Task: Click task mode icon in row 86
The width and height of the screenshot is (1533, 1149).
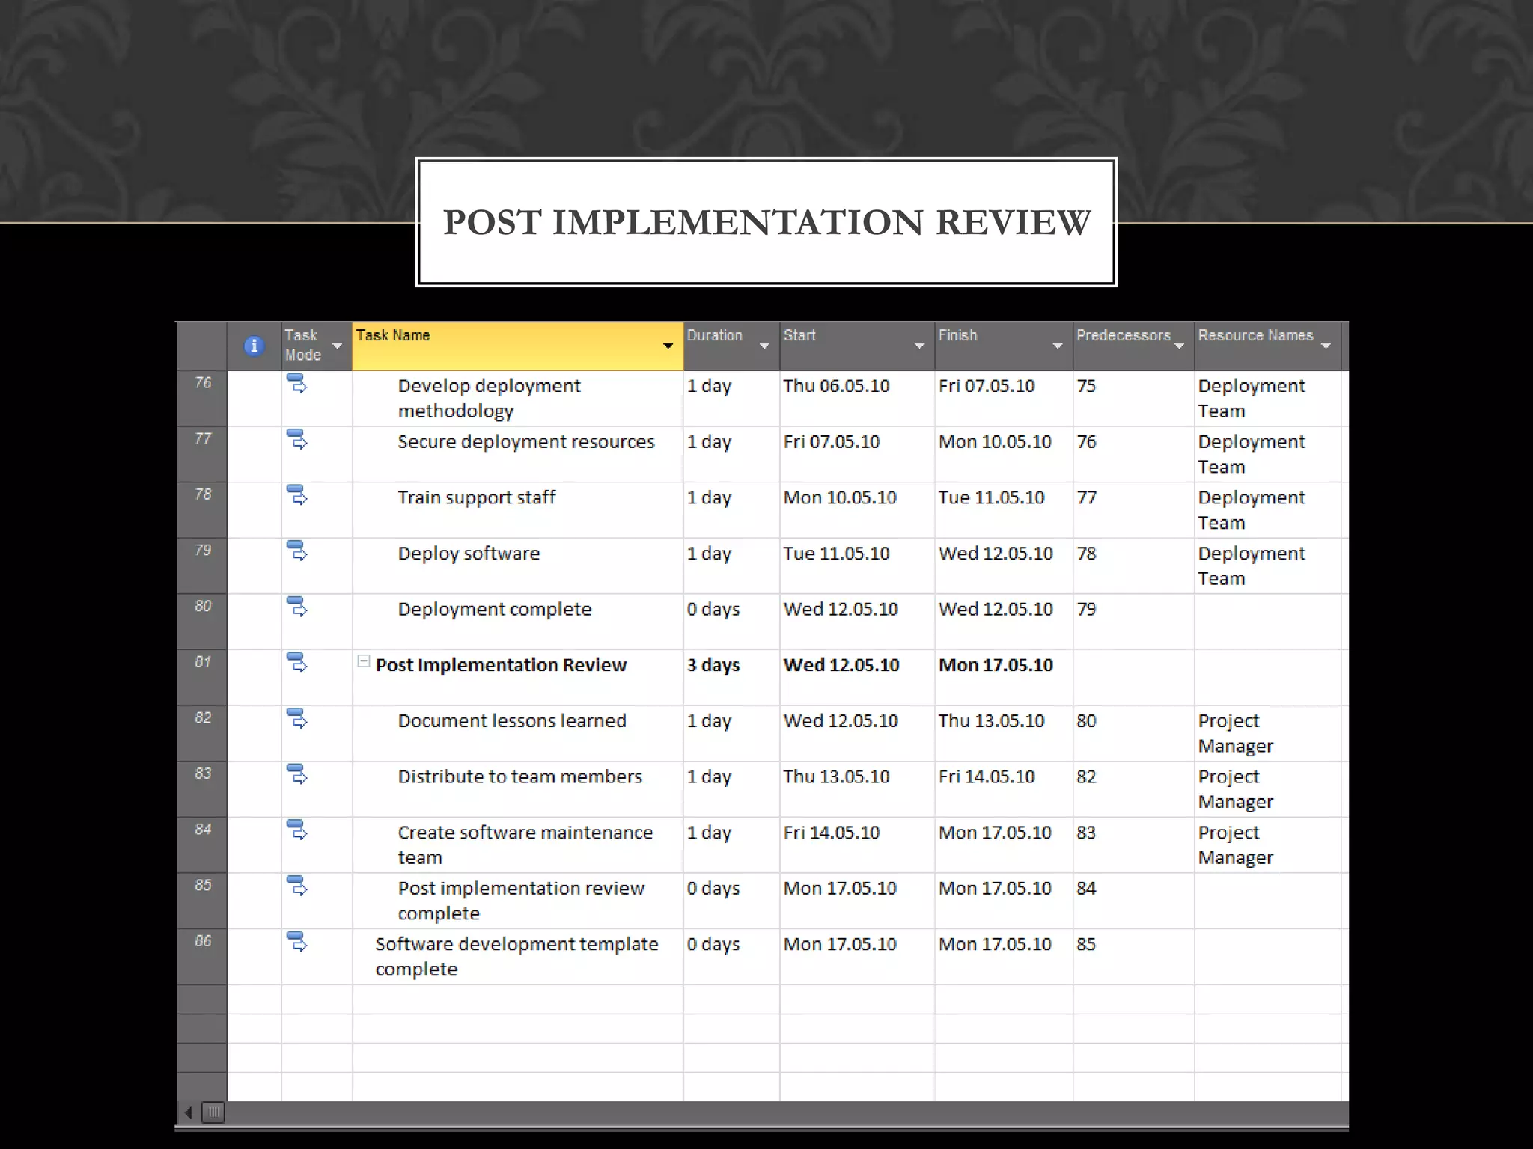Action: click(x=297, y=942)
